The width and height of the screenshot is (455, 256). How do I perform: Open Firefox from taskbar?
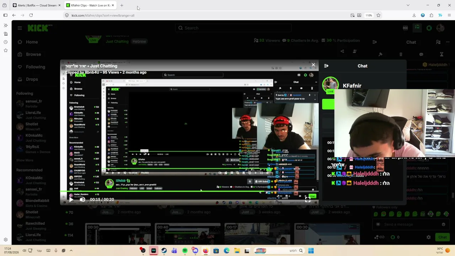pyautogui.click(x=205, y=251)
